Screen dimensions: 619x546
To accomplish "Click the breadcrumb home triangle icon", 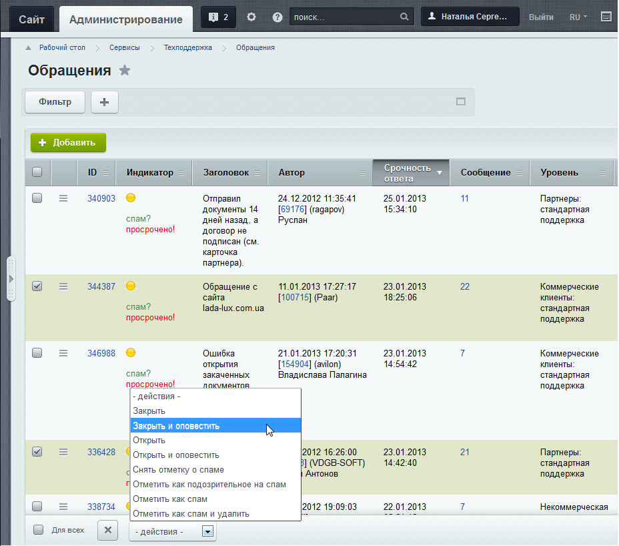I will pyautogui.click(x=28, y=48).
